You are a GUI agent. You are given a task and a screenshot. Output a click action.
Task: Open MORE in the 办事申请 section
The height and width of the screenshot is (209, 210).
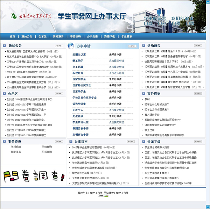pos(131,46)
